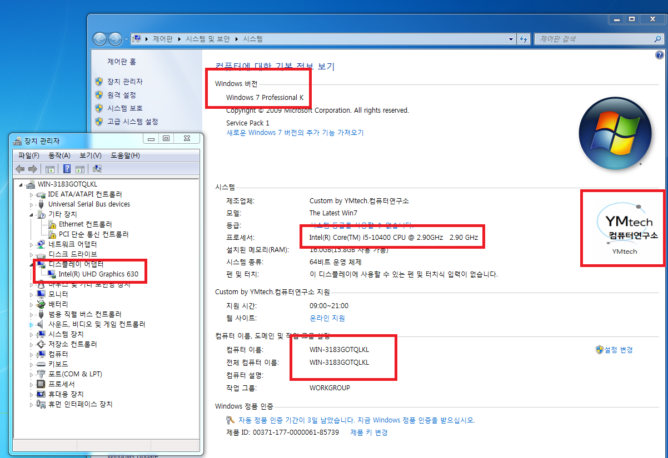Click the Forward arrow in Device Manager toolbar

pos(32,169)
